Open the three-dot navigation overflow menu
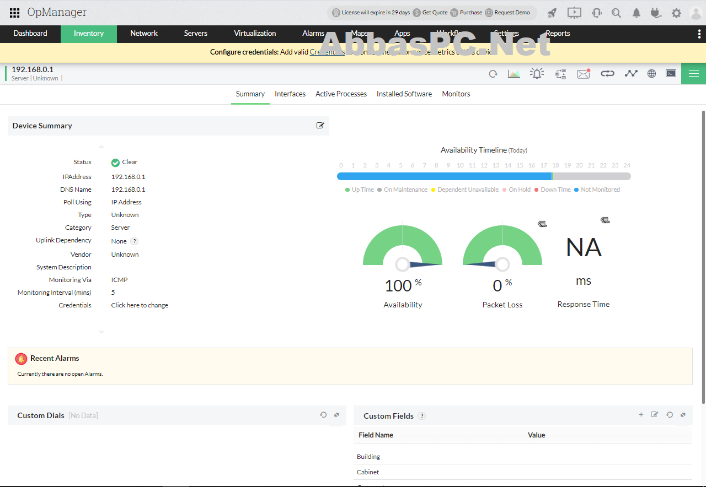This screenshot has width=706, height=487. click(699, 33)
